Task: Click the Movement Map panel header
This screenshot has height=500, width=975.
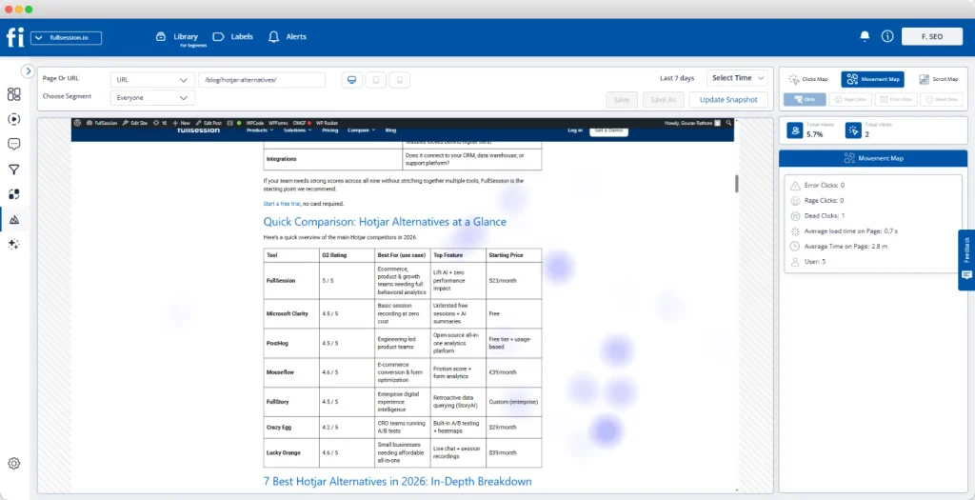Action: coord(873,159)
